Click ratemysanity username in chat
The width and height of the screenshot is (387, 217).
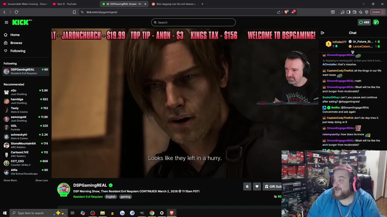coord(331,134)
